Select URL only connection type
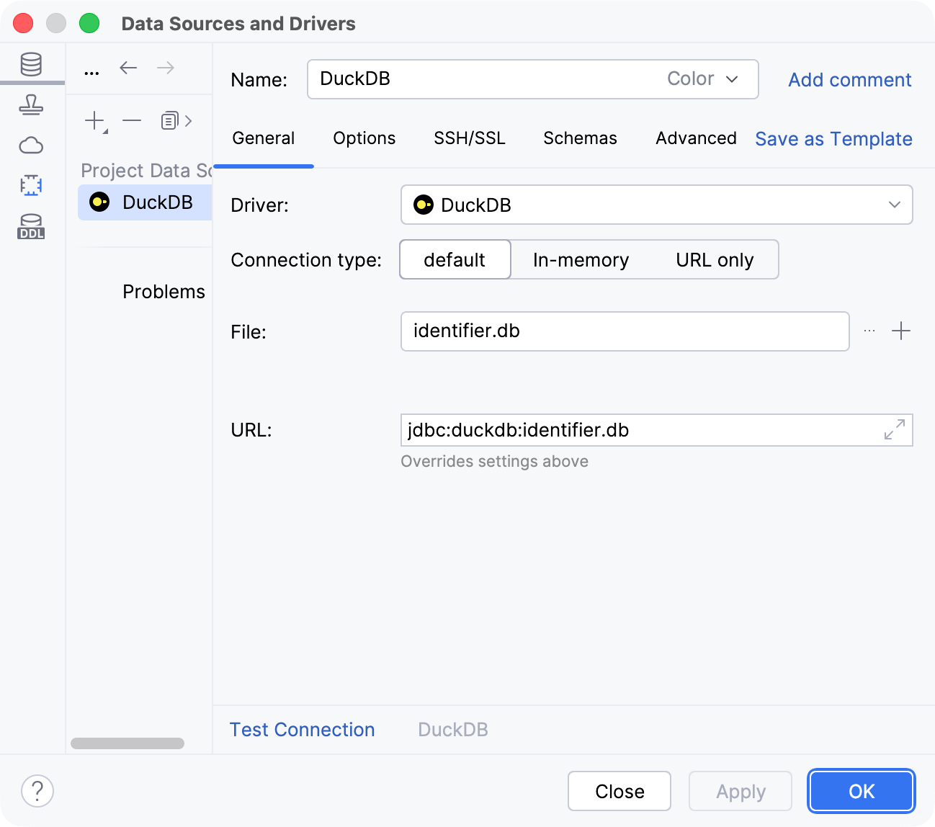 (715, 259)
